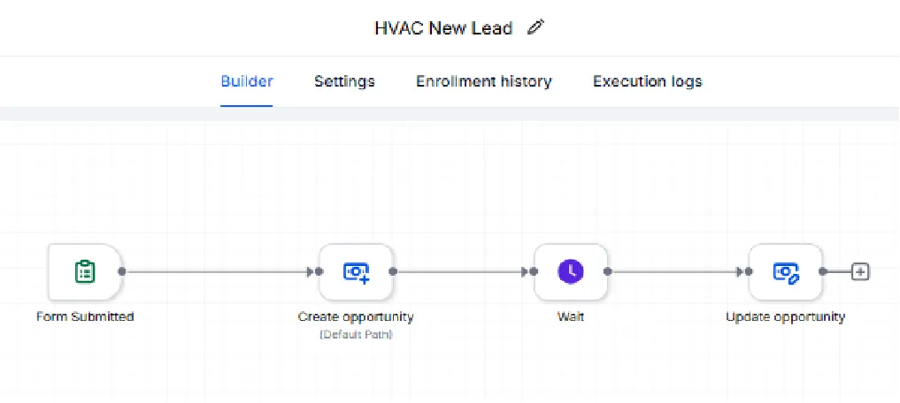Viewport: 900px width, 403px height.
Task: View the Execution logs tab
Action: 648,81
